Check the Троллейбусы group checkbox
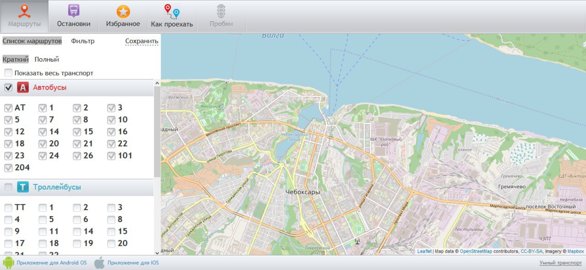 pyautogui.click(x=8, y=187)
